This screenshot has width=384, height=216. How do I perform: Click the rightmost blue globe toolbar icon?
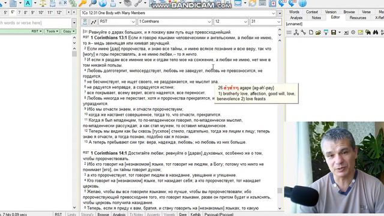[x=302, y=3]
